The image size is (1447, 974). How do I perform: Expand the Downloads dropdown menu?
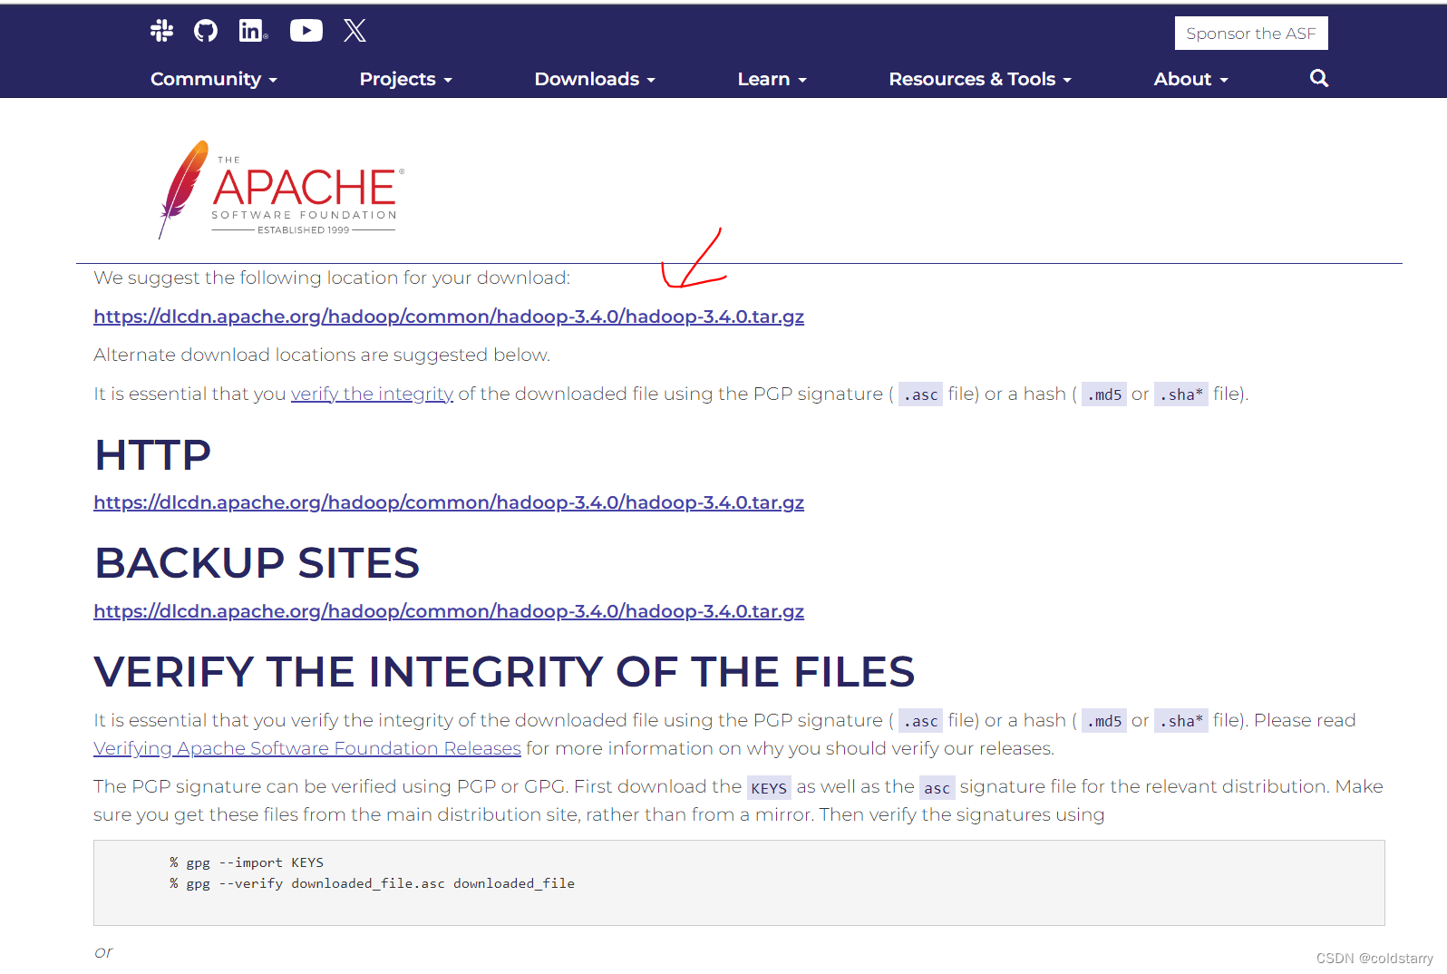[x=595, y=79]
